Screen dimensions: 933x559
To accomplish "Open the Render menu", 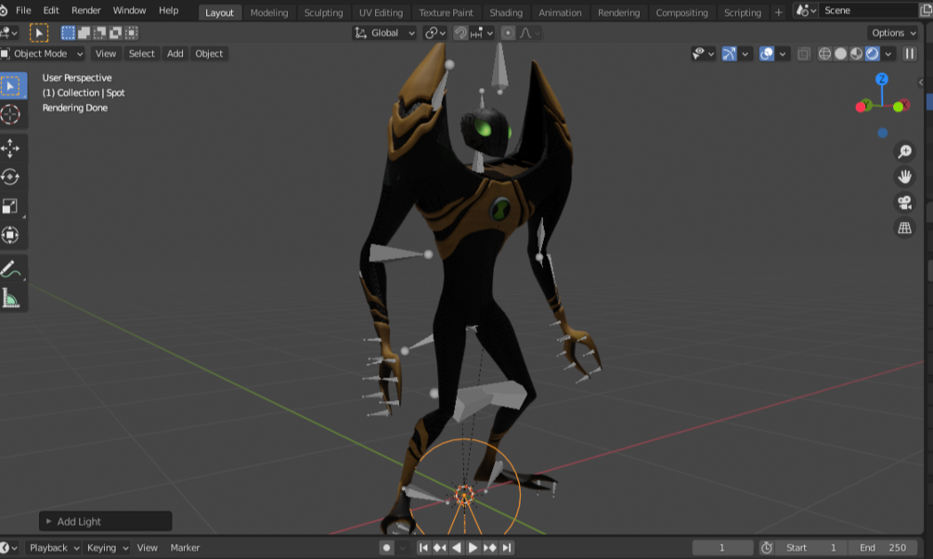I will (85, 10).
